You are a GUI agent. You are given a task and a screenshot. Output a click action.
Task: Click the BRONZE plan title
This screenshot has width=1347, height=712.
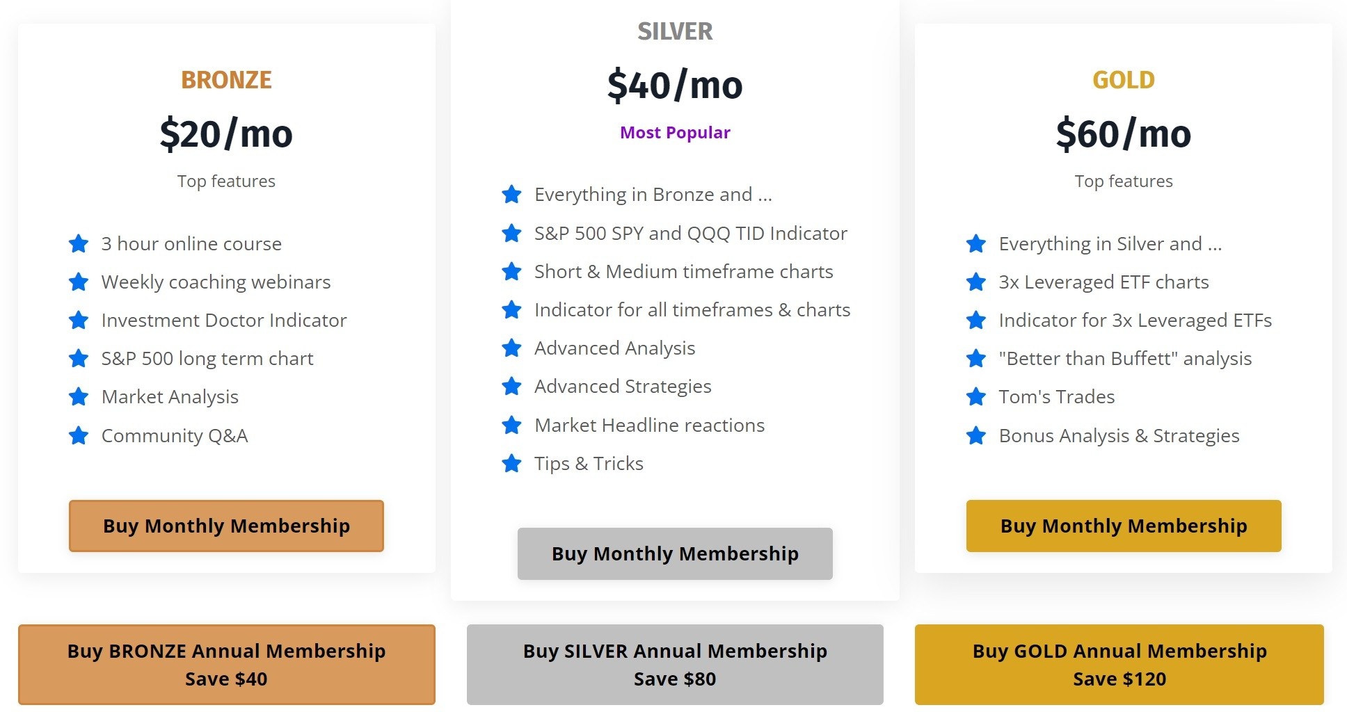coord(226,80)
